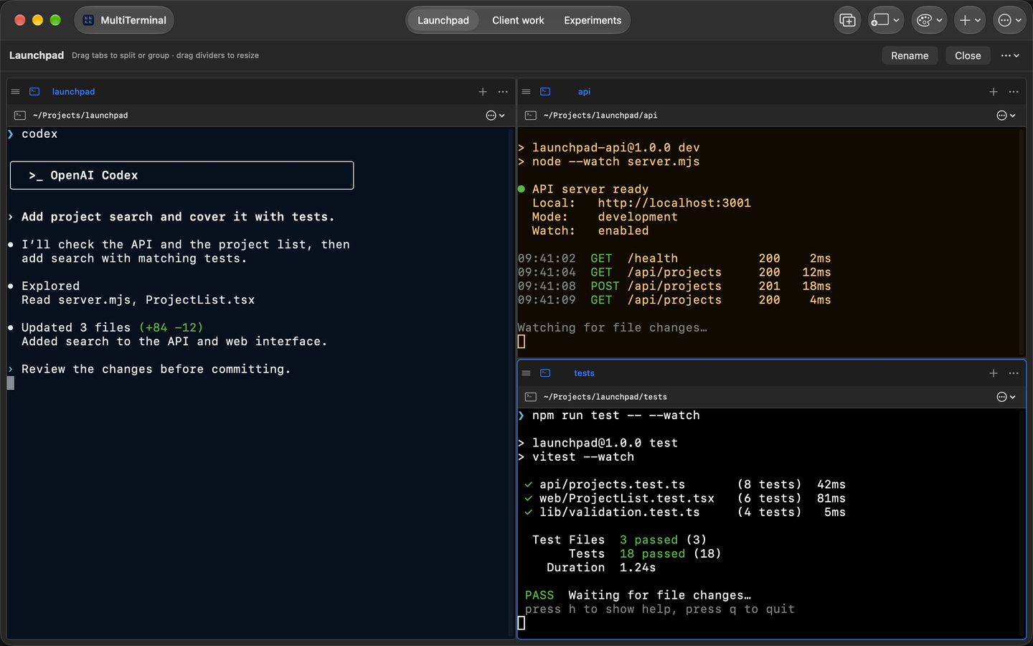Open the ellipsis menu in the tests pane header
Screen dimensions: 1033x646
[1014, 373]
